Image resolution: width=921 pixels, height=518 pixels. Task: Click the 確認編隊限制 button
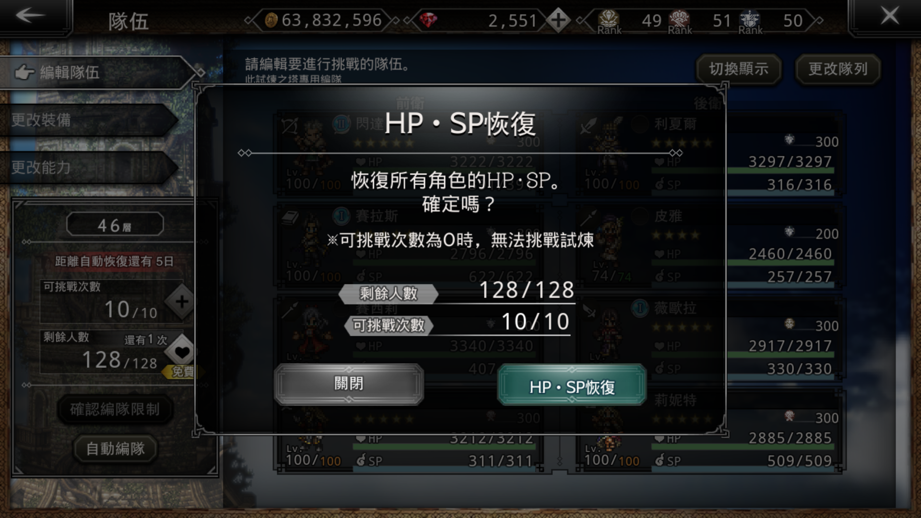(115, 409)
